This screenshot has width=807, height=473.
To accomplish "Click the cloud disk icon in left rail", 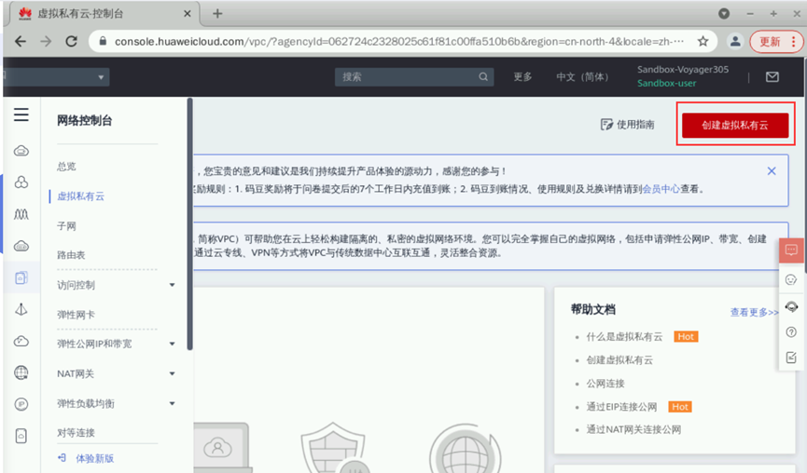I will [x=21, y=246].
